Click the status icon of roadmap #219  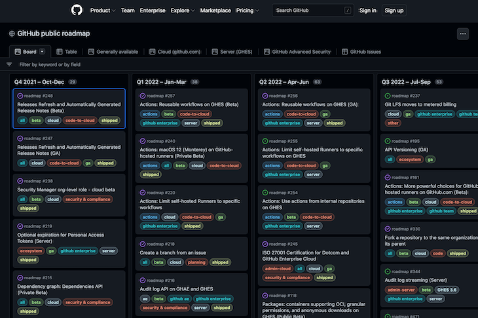pyautogui.click(x=20, y=226)
